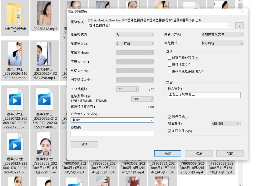Select file 3年6月18日22时25分33秒.mp4

(192, 168)
